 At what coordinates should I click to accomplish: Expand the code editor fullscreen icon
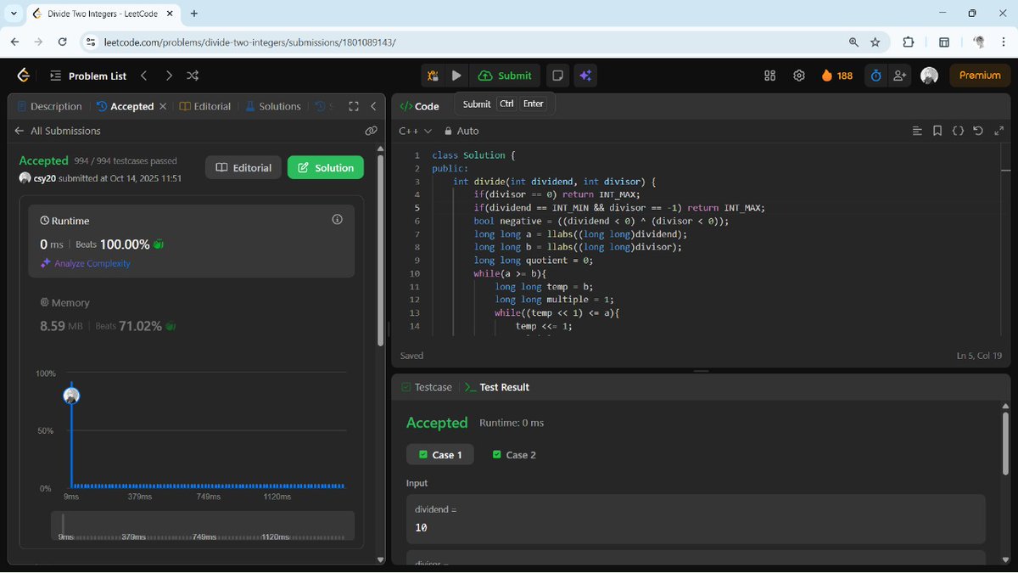(x=998, y=131)
